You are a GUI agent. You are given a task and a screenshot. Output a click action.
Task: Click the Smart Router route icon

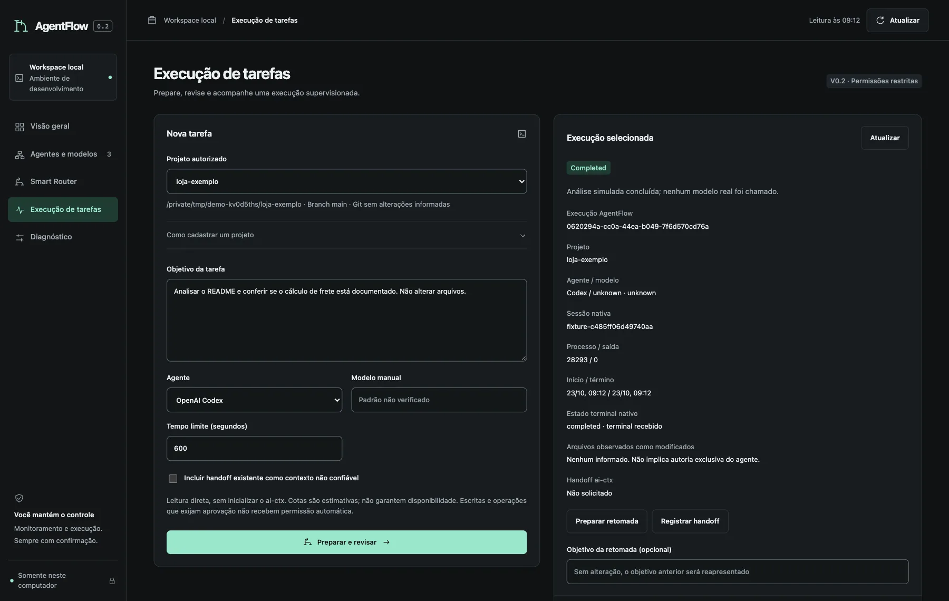(x=20, y=181)
